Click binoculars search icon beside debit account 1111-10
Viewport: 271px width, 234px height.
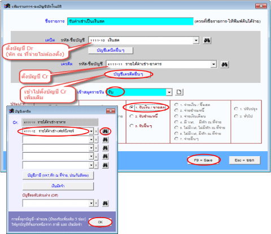[207, 41]
